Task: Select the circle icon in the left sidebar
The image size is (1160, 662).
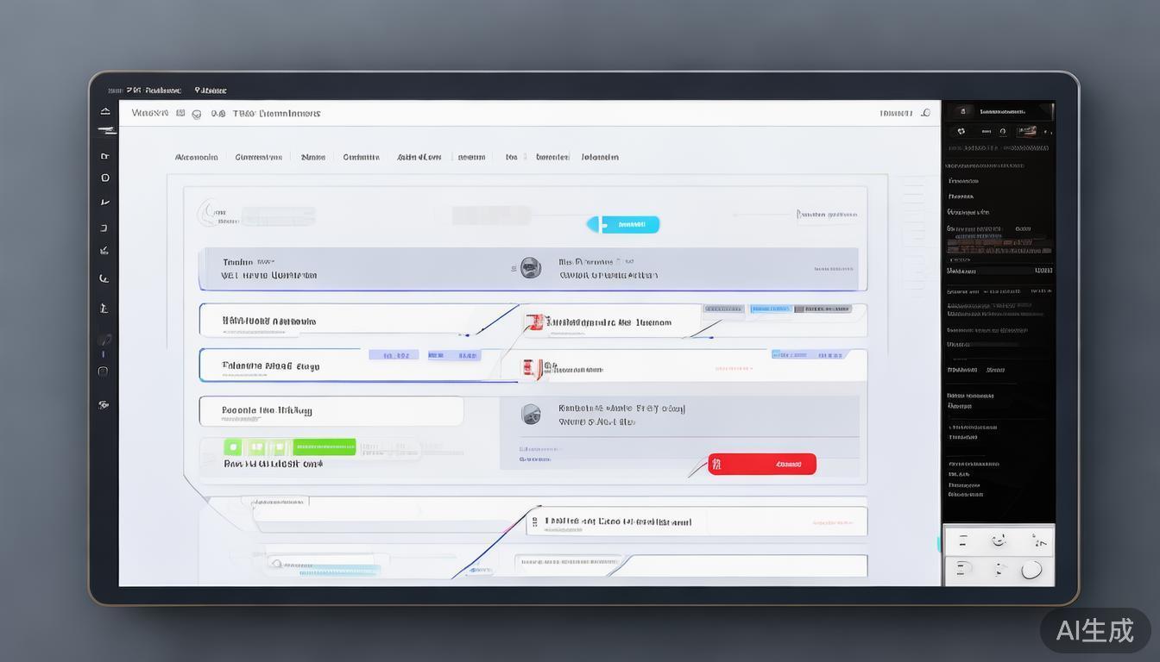Action: pos(105,178)
